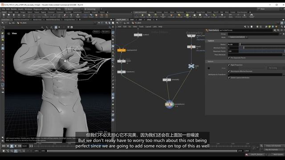Screen dimensions: 285x160
Task: Open the Piece Attribute dropdown arrow
Action: coord(283,55)
